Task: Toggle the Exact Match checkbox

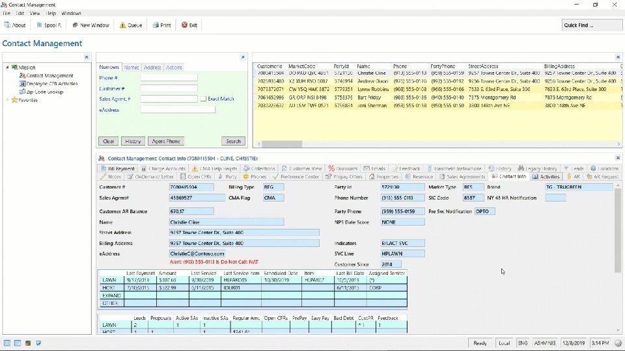Action: 203,99
